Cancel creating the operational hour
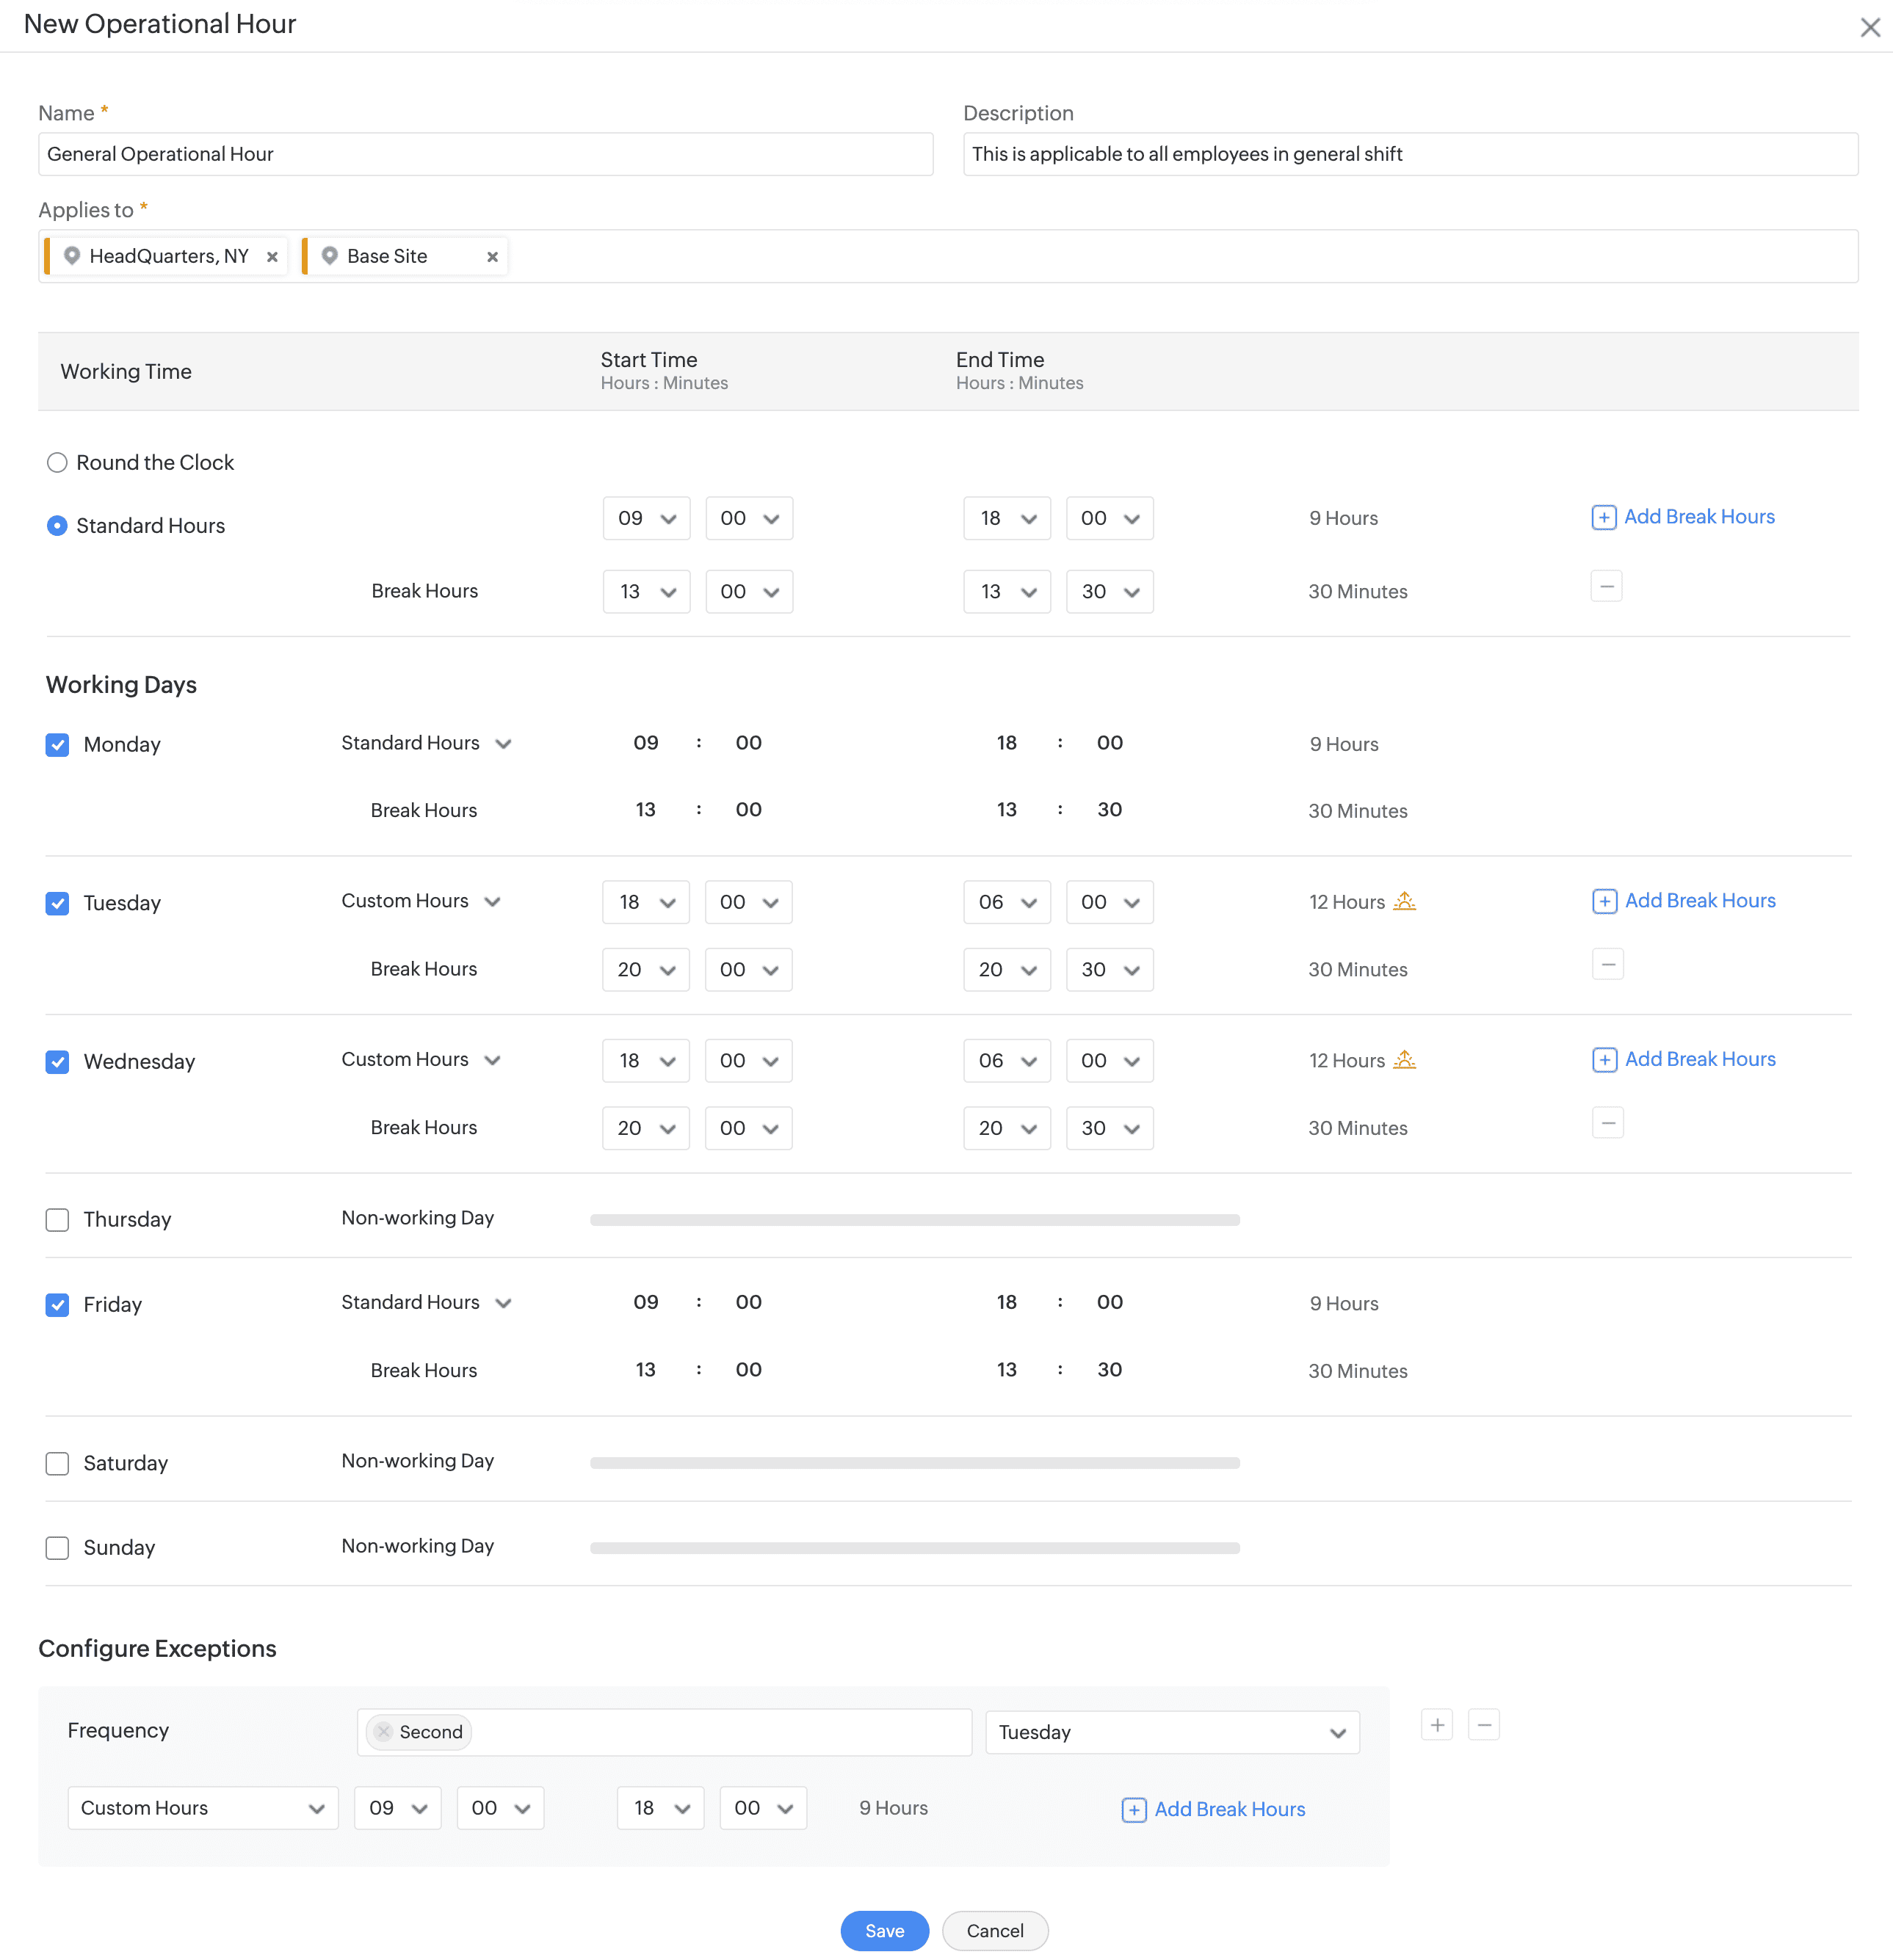 (994, 1931)
